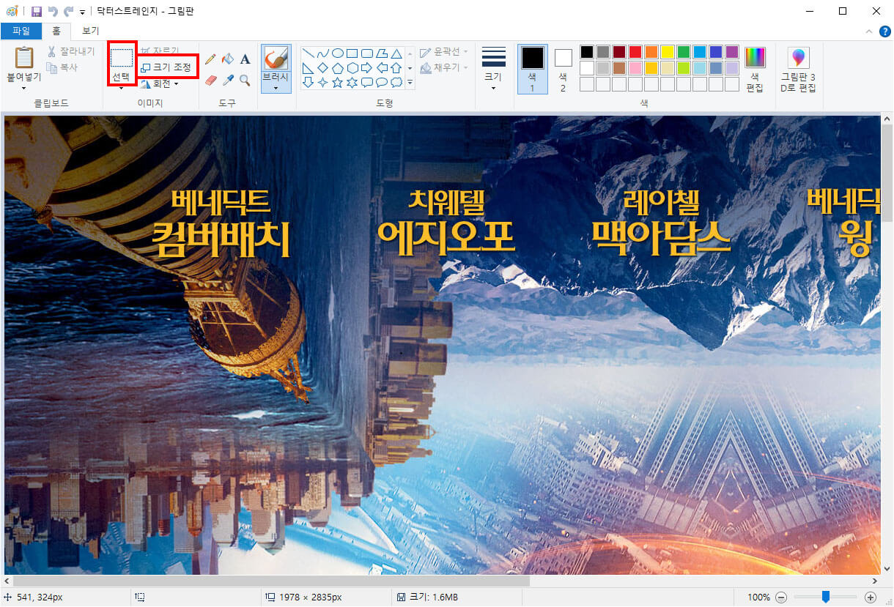
Task: Open the Rotate (회전) dropdown
Action: point(160,83)
